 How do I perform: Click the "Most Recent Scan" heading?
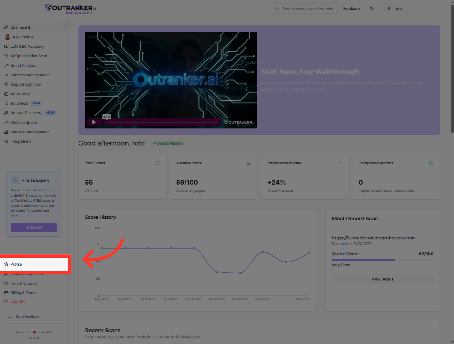coord(355,219)
